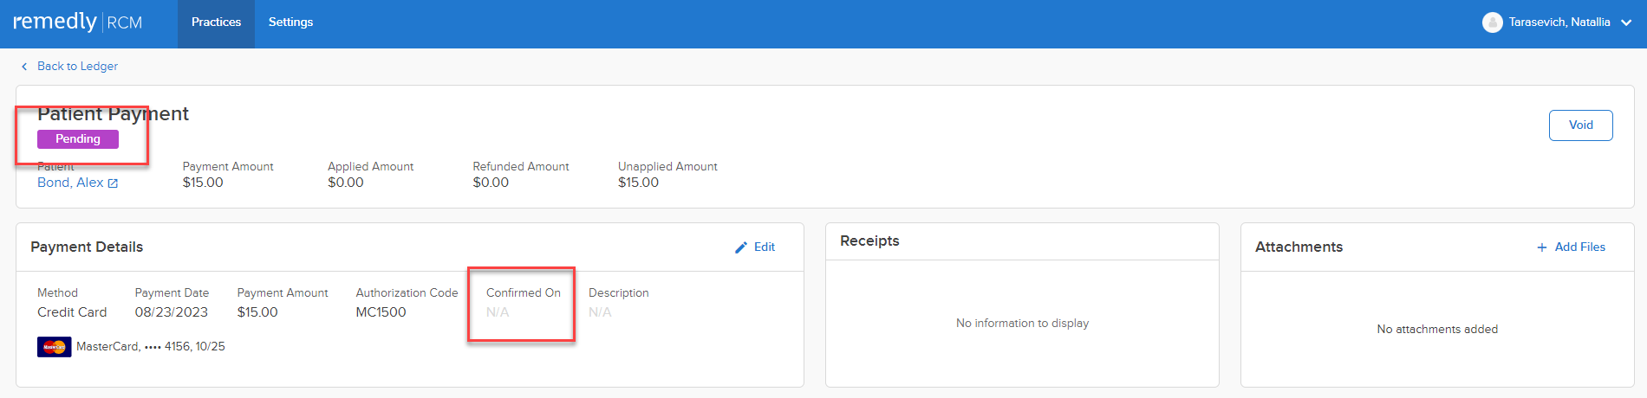The height and width of the screenshot is (398, 1647).
Task: Click the Void button
Action: pos(1580,125)
